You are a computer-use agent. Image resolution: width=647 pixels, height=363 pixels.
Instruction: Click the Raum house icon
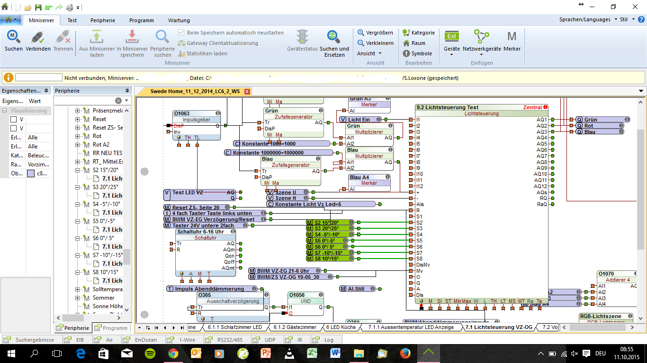406,43
